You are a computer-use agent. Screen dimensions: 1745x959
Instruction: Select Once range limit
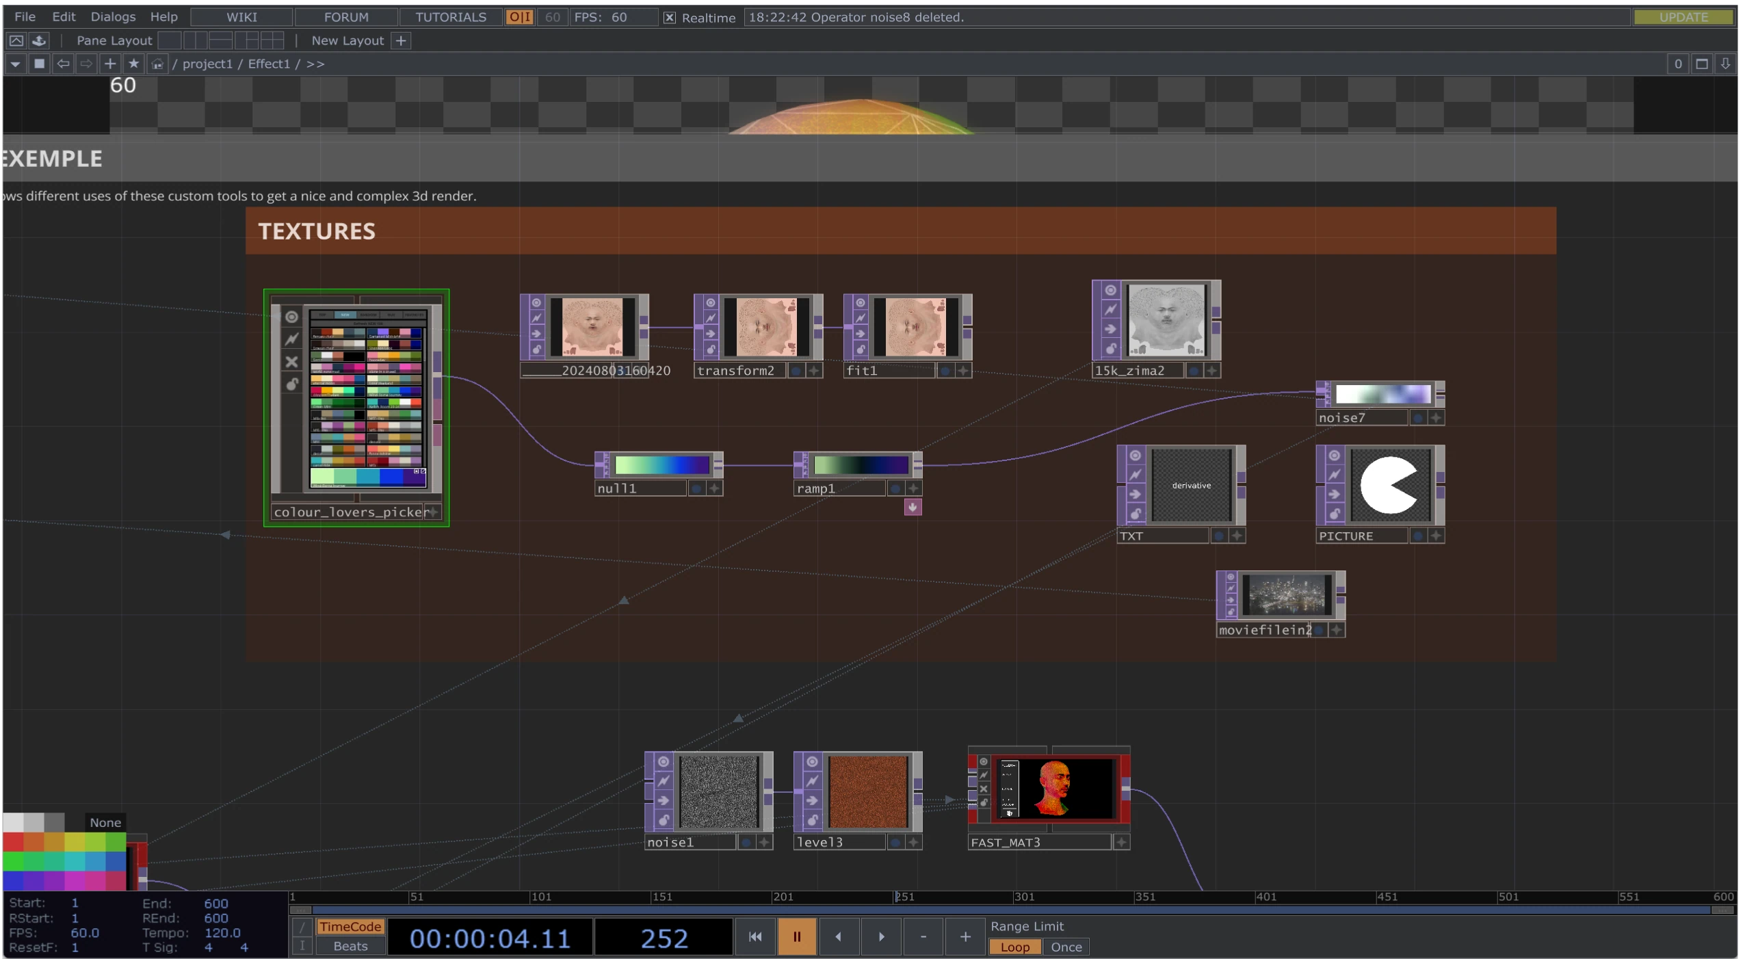pyautogui.click(x=1066, y=947)
